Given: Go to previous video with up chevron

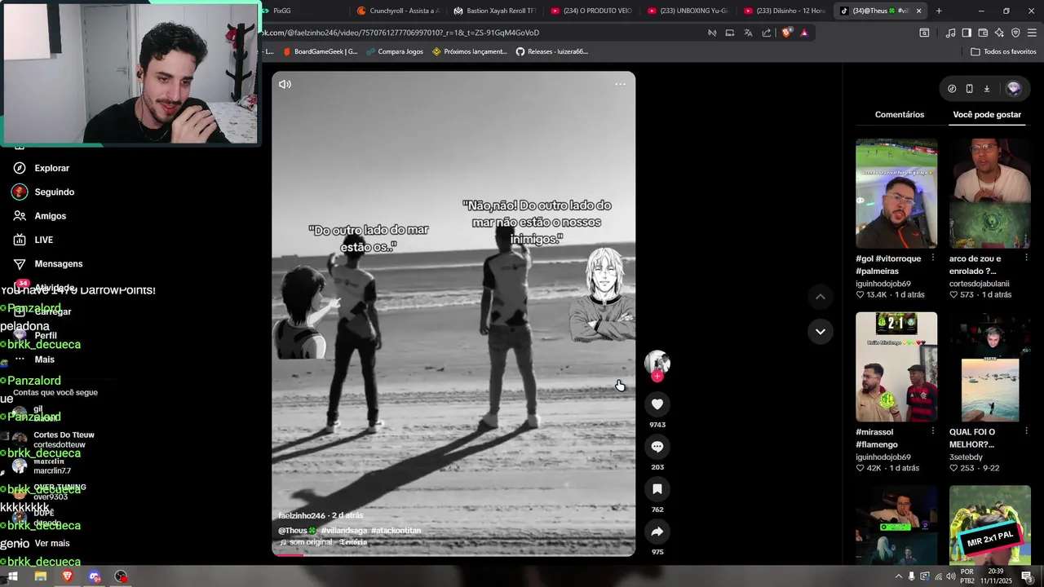Looking at the screenshot, I should 821,297.
